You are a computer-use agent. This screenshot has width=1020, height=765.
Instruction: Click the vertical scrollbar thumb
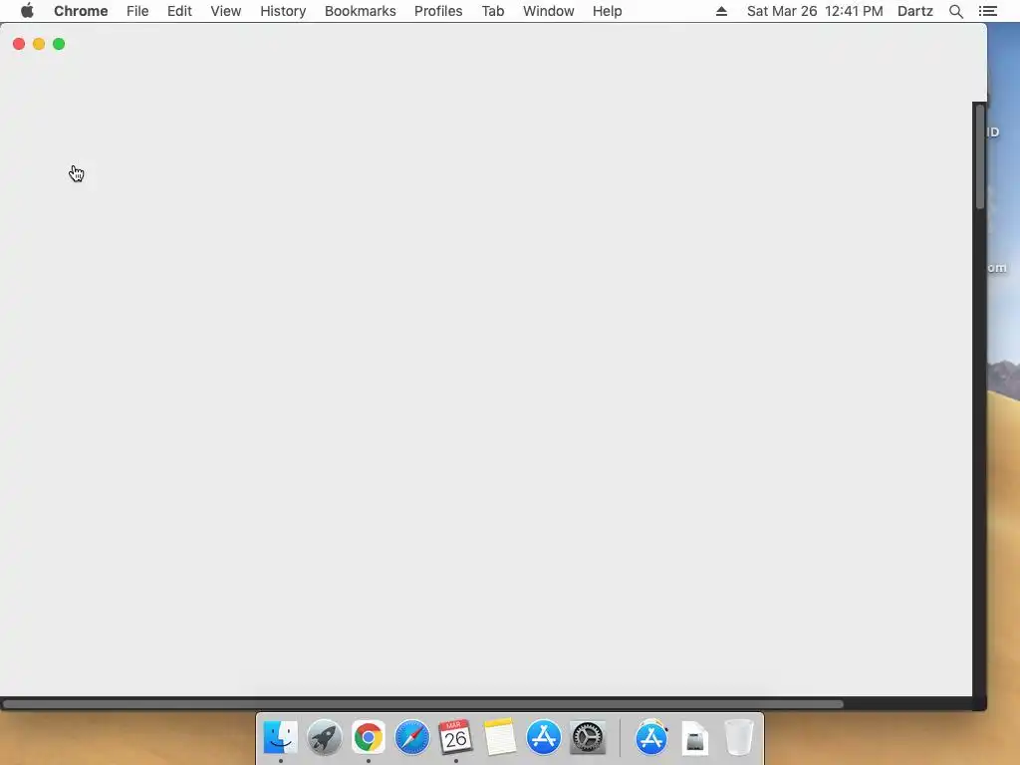tap(980, 156)
